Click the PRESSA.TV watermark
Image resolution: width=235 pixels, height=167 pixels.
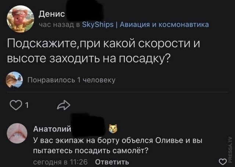[x=230, y=146]
